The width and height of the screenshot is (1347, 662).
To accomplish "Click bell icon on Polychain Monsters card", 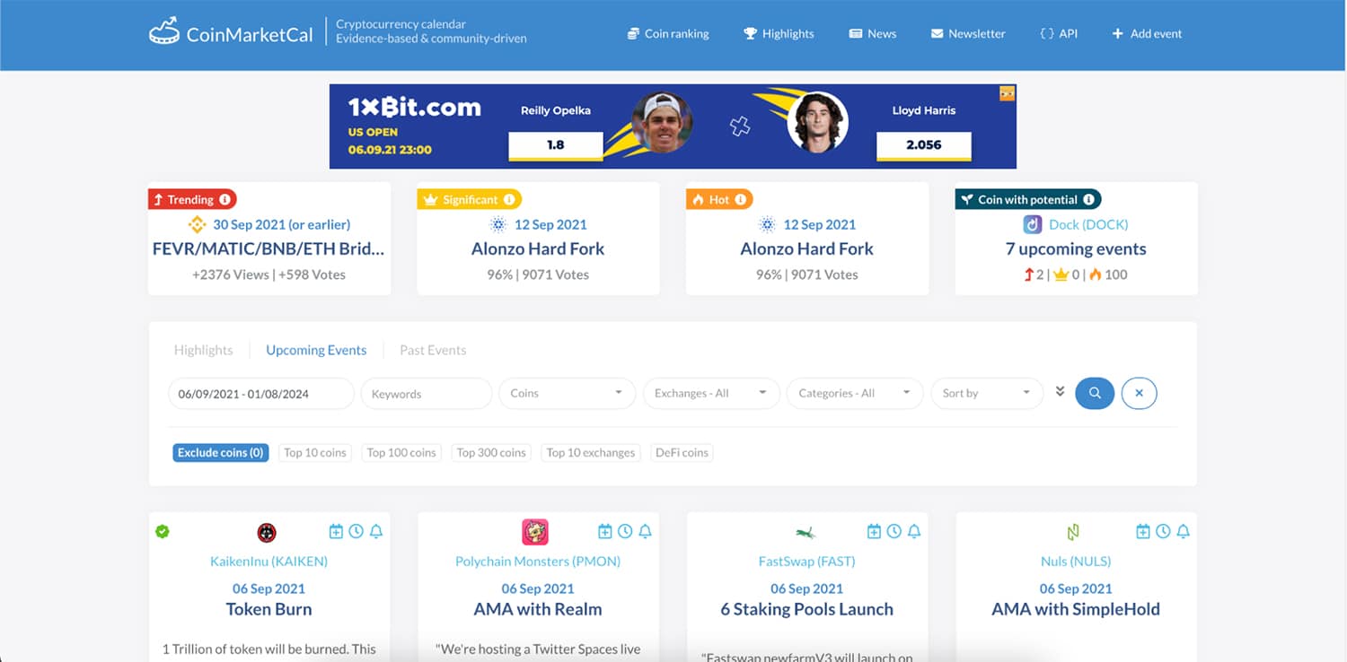I will coord(645,532).
